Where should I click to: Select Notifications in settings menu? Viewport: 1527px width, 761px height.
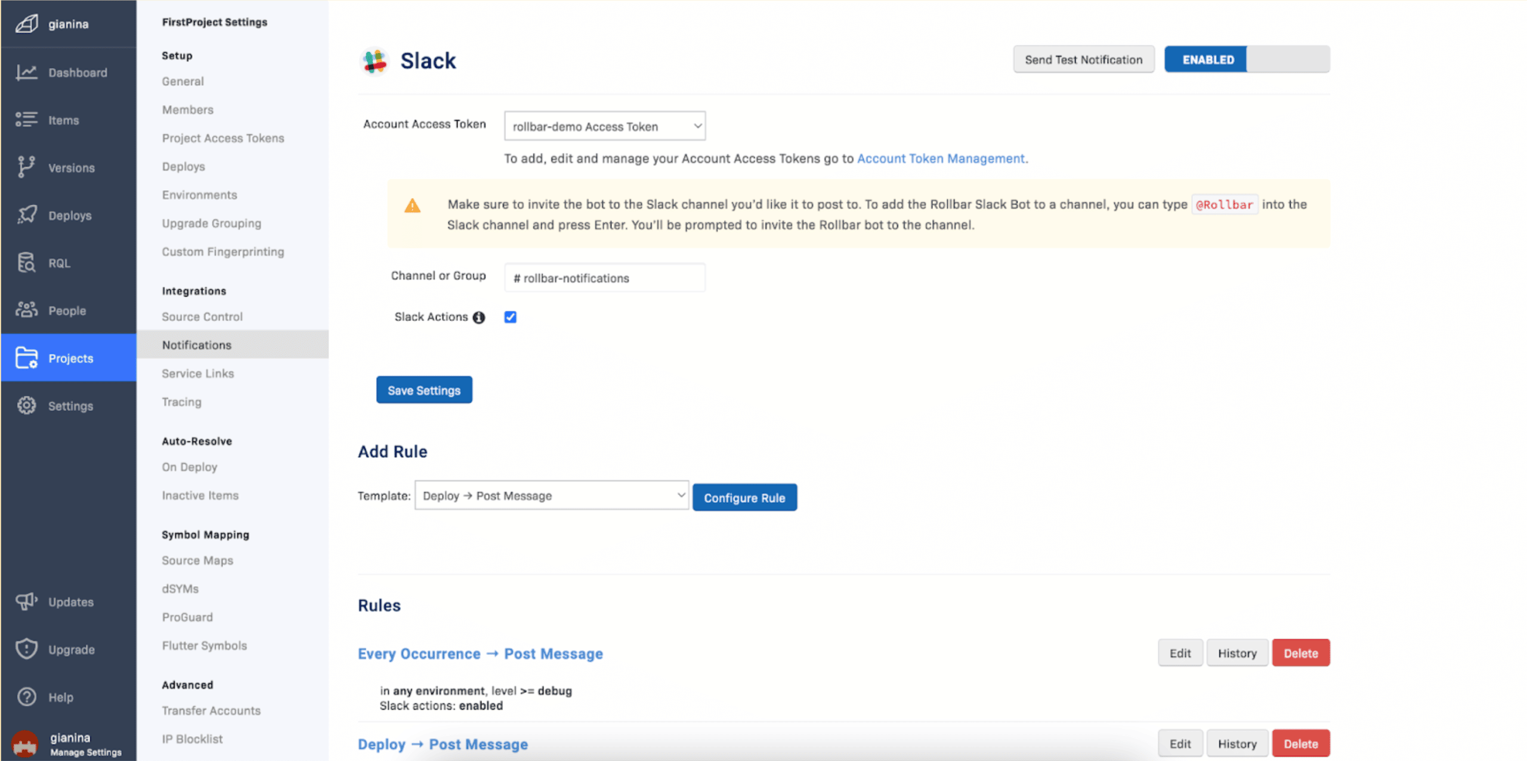[x=233, y=345]
